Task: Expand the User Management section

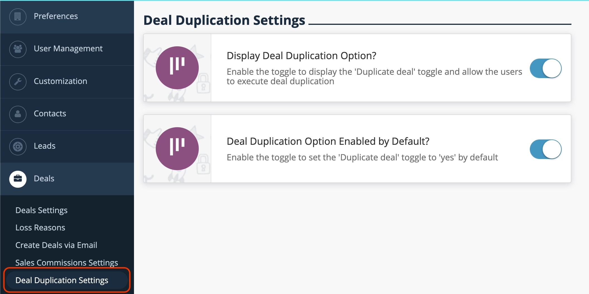Action: click(x=68, y=49)
